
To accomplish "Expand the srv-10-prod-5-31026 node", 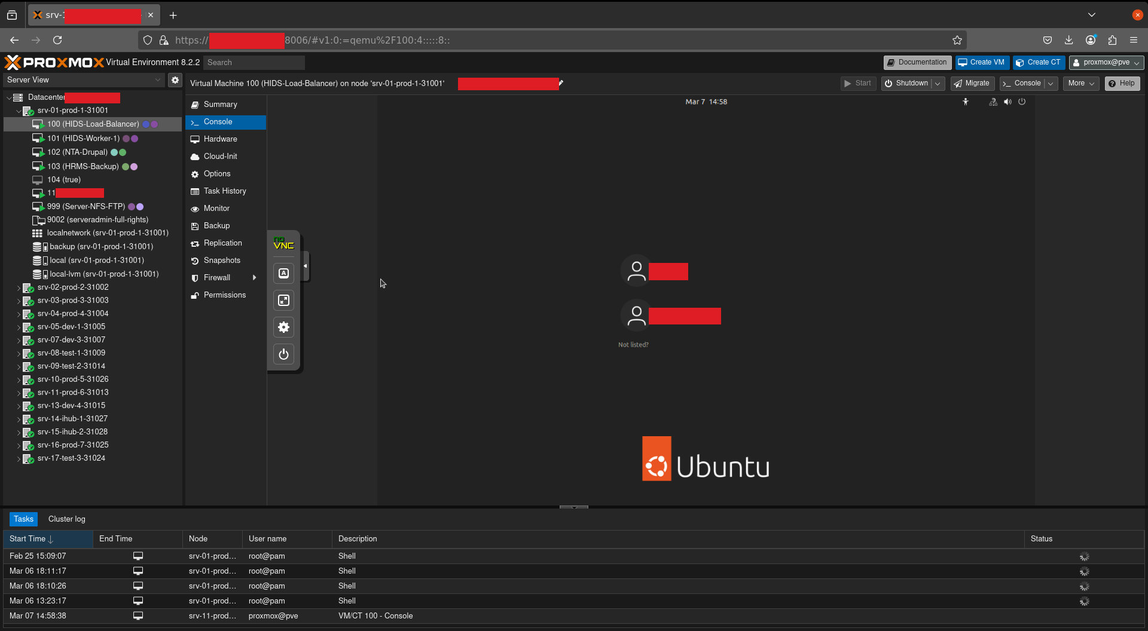I will (x=19, y=380).
